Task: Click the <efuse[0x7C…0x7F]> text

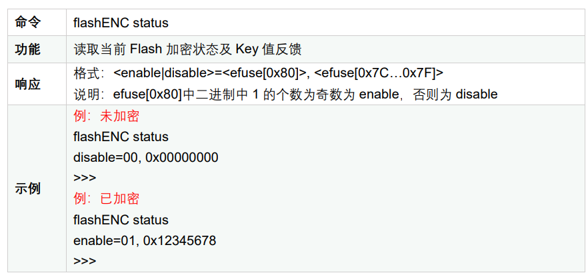Action: point(379,73)
